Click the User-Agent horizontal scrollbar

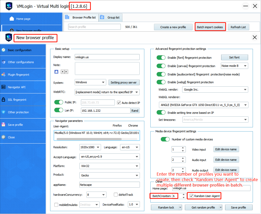86,139
